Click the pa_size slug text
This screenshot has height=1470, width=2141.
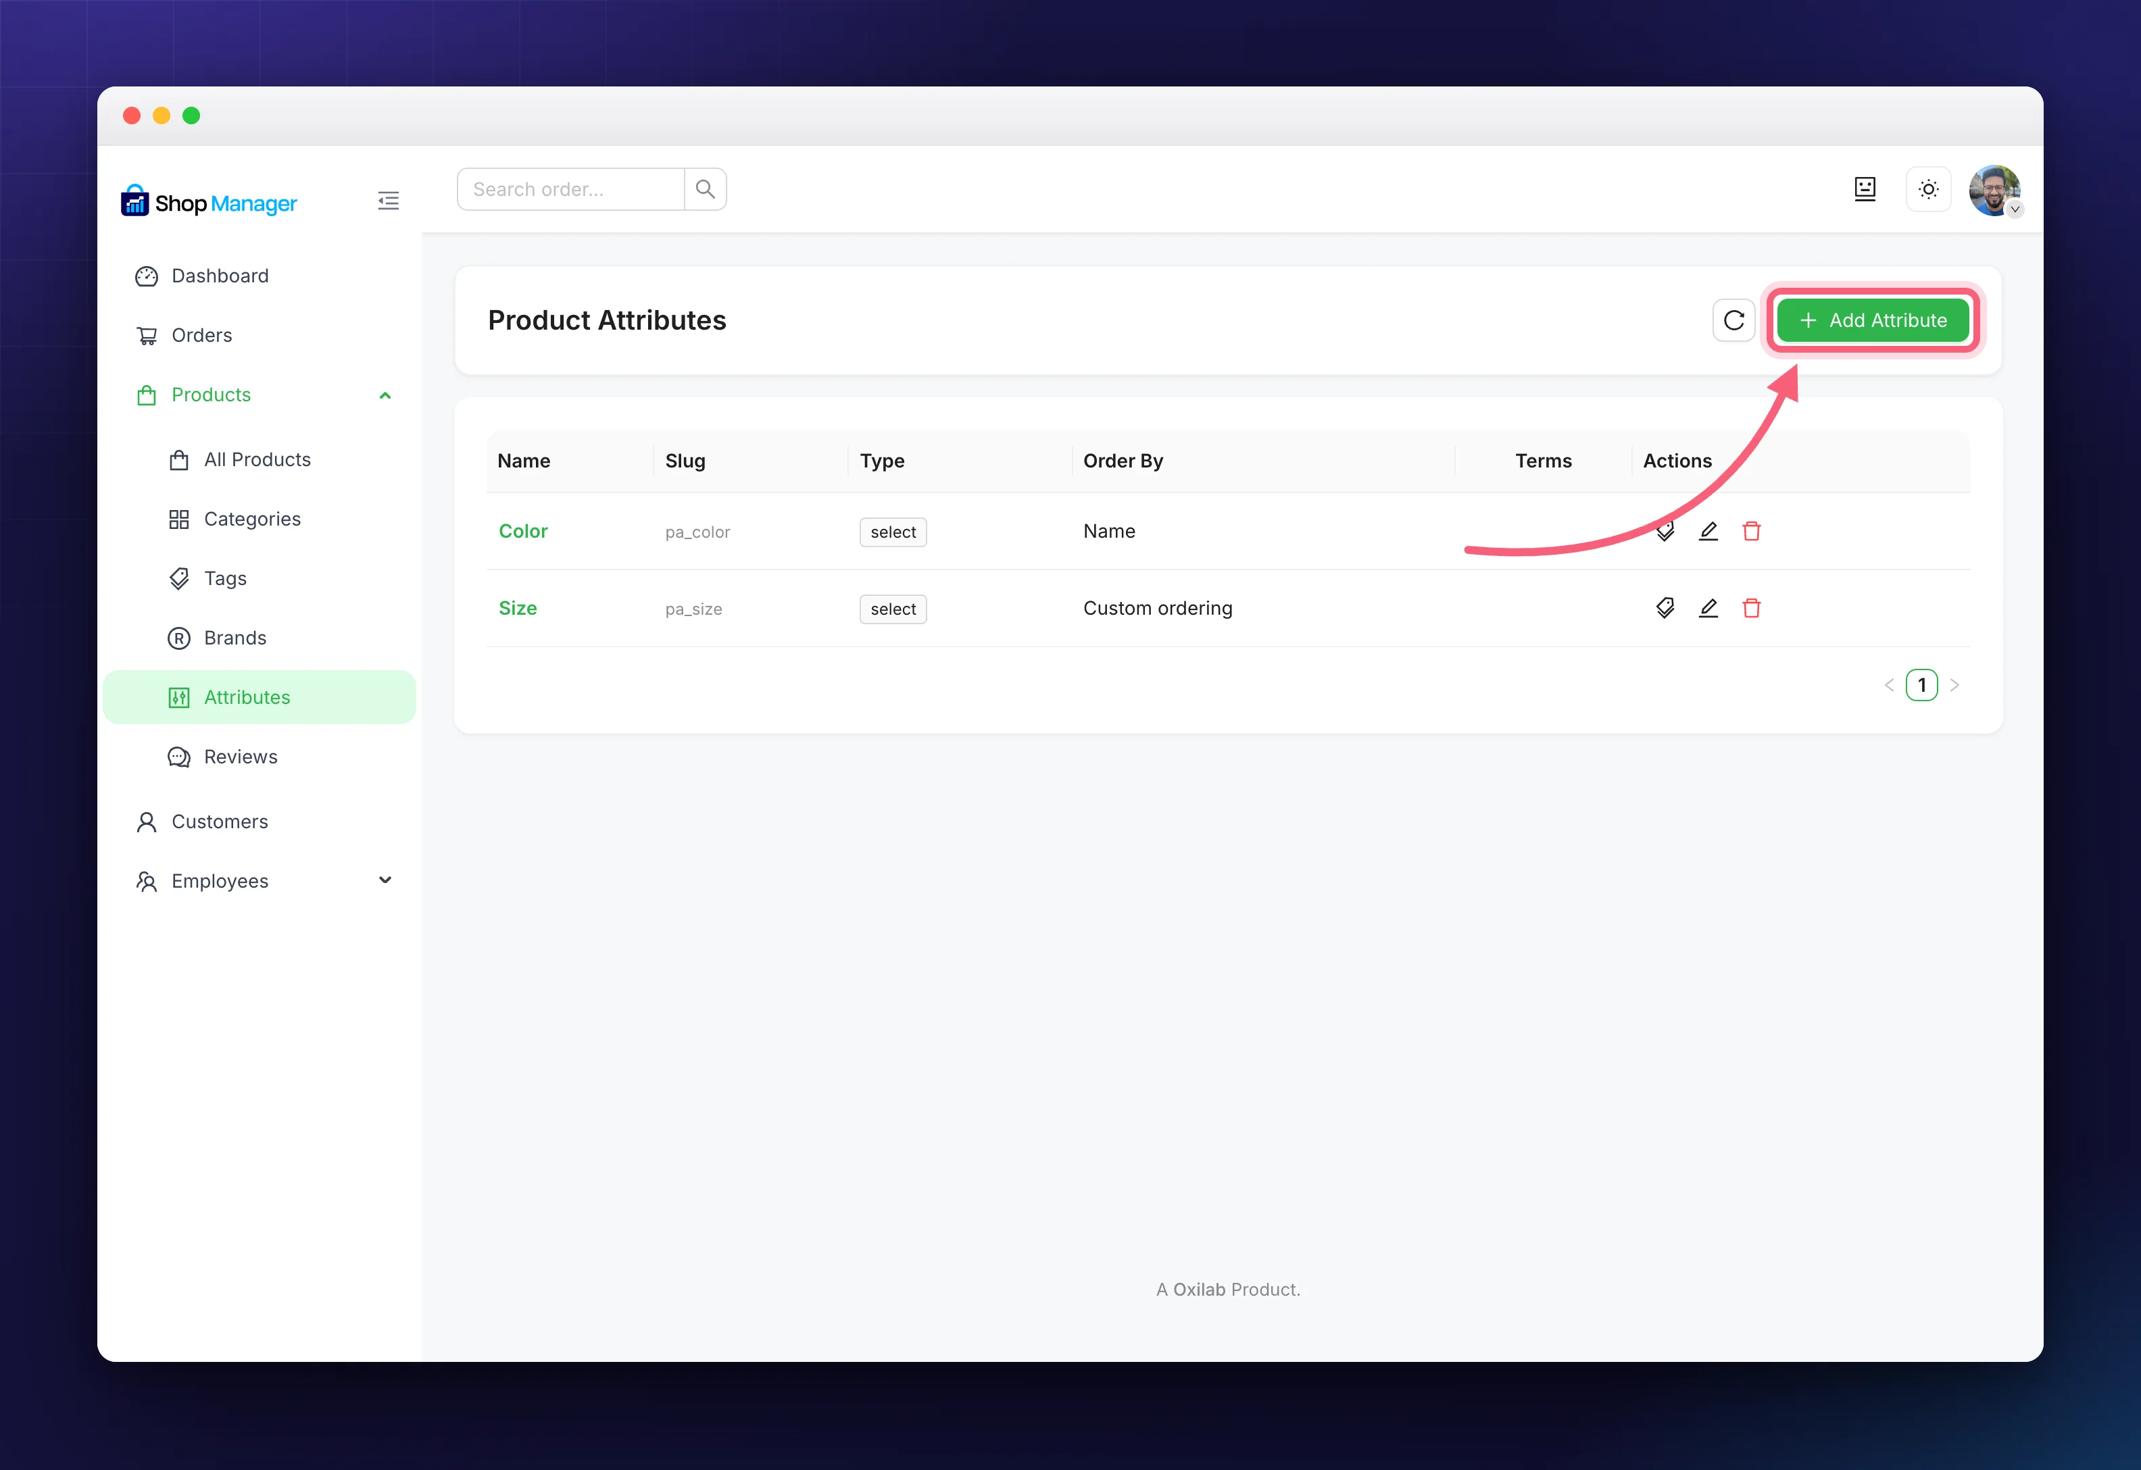(x=693, y=609)
